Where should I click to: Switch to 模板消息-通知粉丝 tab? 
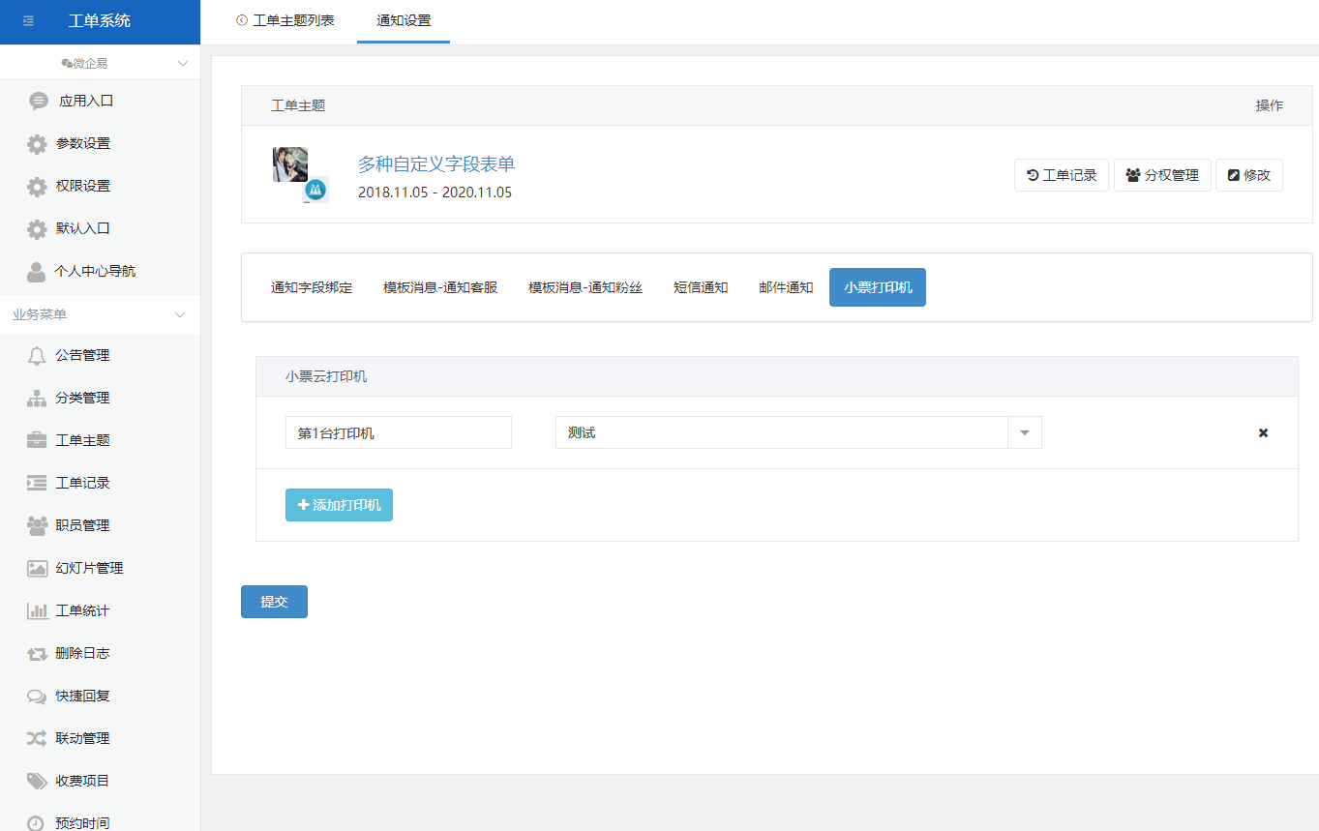click(585, 287)
